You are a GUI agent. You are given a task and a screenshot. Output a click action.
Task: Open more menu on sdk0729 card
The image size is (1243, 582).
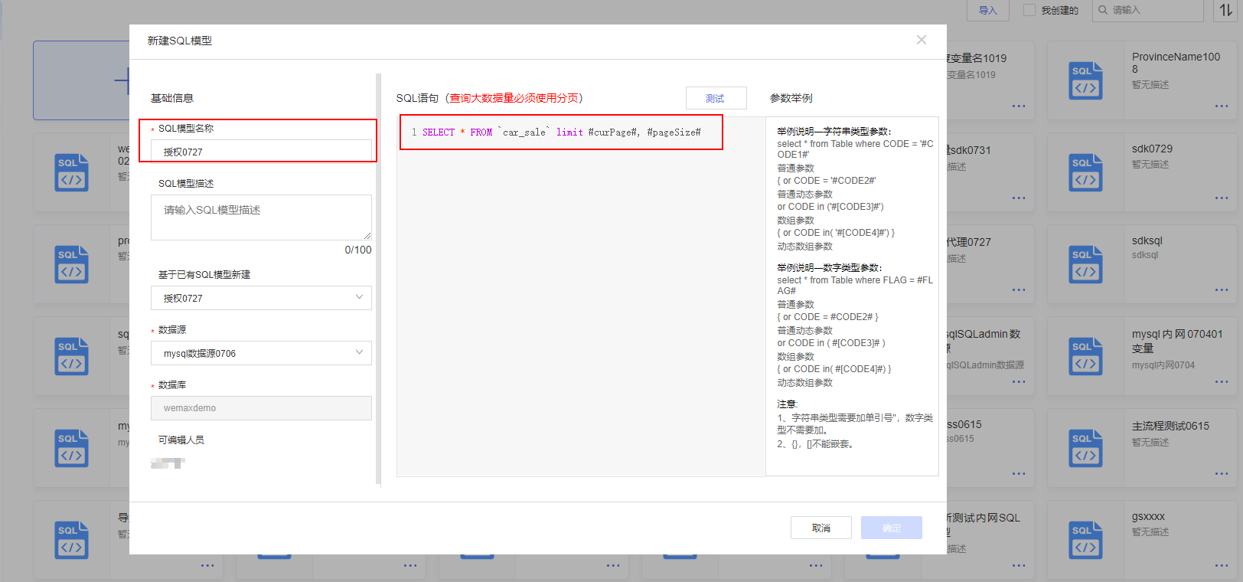pyautogui.click(x=1222, y=198)
